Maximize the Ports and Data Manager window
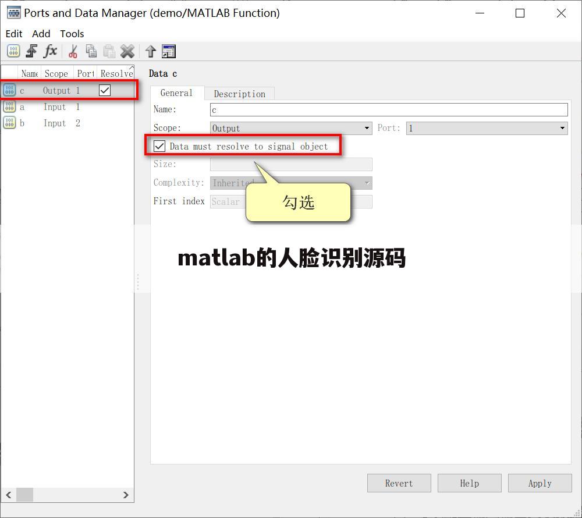 (x=520, y=13)
